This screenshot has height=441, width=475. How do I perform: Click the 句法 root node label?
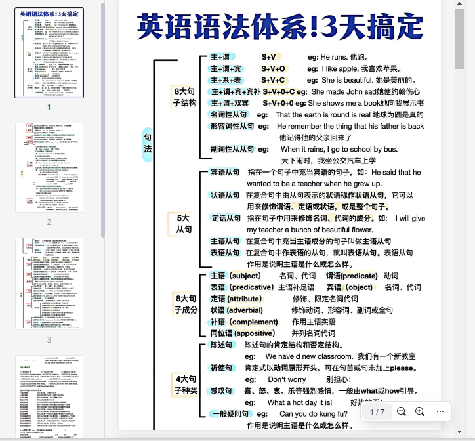coord(148,145)
